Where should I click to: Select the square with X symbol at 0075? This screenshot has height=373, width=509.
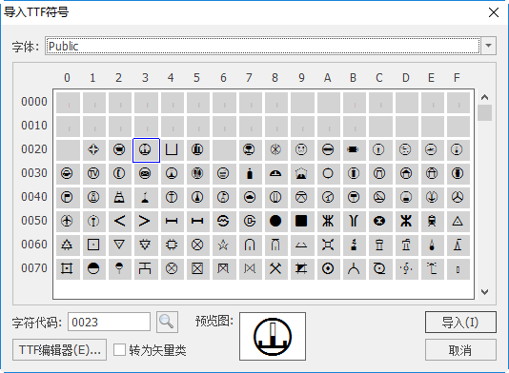pyautogui.click(x=197, y=268)
